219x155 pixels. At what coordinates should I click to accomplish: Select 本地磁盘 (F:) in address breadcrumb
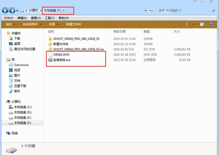point(53,11)
